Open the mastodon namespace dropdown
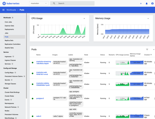Image resolution: width=155 pixels, height=119 pixels. coord(39,3)
